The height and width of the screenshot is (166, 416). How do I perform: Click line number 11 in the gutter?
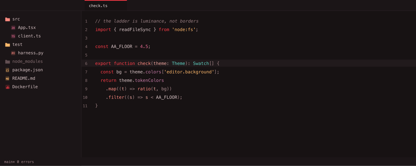tap(85, 106)
